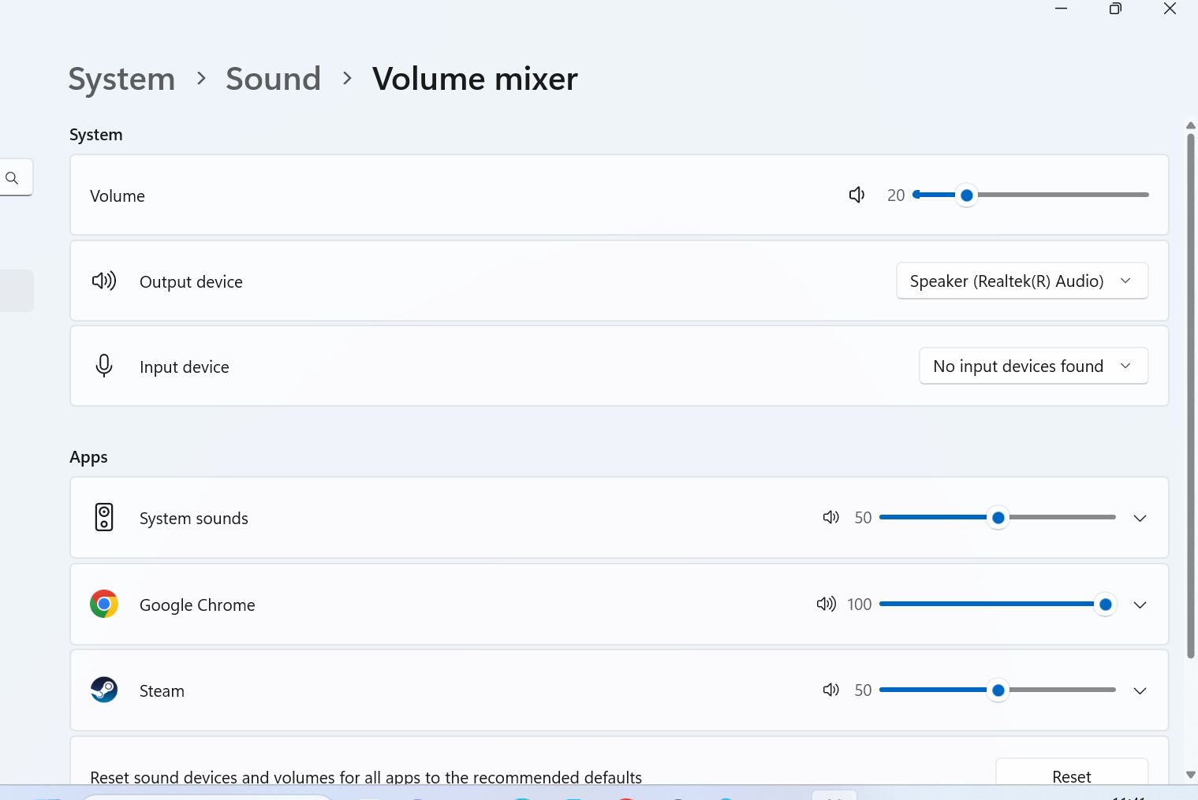Click the Google Chrome volume value 100
This screenshot has height=800, width=1198.
(860, 605)
